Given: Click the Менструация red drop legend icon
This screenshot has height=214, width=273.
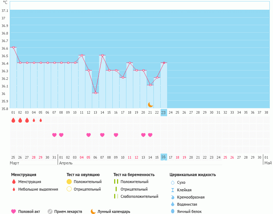Looking at the screenshot, I should tap(14, 182).
